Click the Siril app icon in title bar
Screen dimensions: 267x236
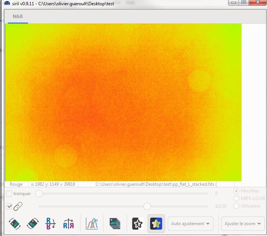[x=7, y=3]
